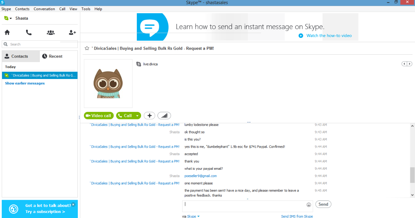415x218 pixels.
Task: Minimize the Skype window
Action: click(388, 2)
